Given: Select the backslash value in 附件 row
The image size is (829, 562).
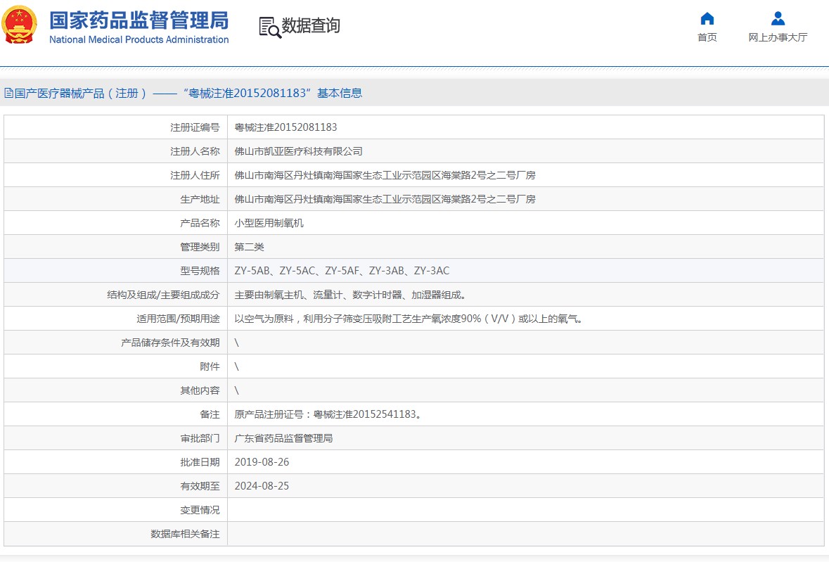Looking at the screenshot, I should coord(236,366).
